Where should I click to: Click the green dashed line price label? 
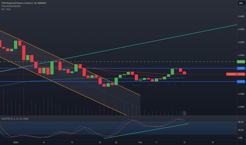[241, 62]
